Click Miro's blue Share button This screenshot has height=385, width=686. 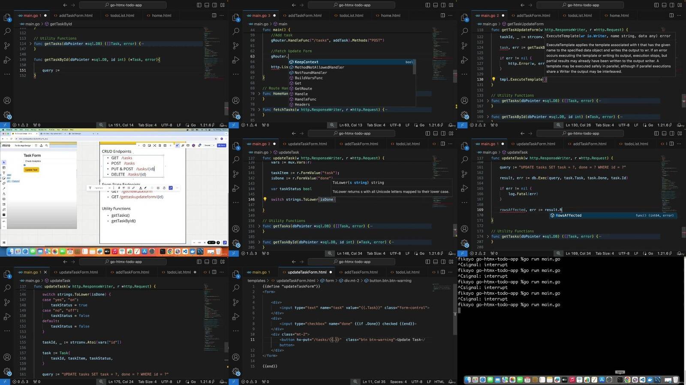pyautogui.click(x=222, y=146)
